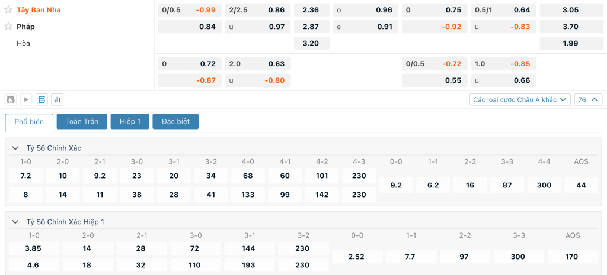This screenshot has height=275, width=607.
Task: Bet first-half 2-2 at 97
Action: point(465,257)
